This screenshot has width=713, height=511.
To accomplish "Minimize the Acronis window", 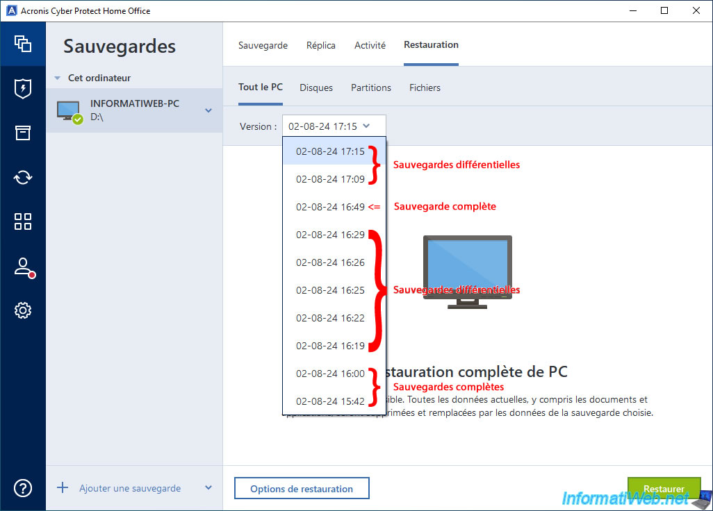I will 632,10.
